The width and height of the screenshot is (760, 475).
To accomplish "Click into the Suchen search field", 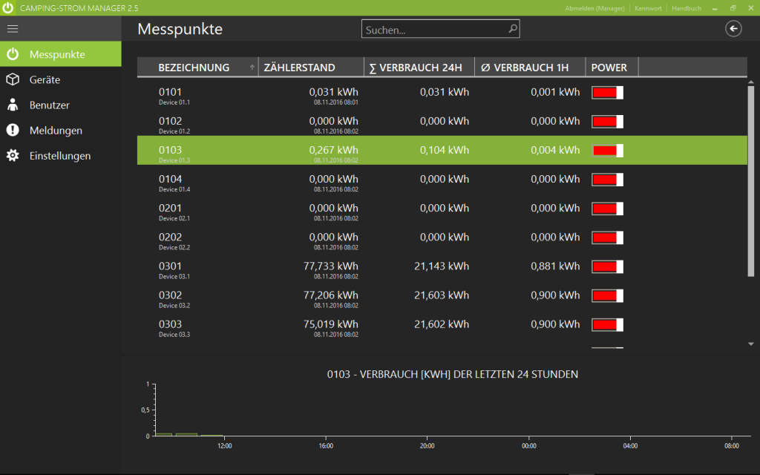I will (441, 29).
